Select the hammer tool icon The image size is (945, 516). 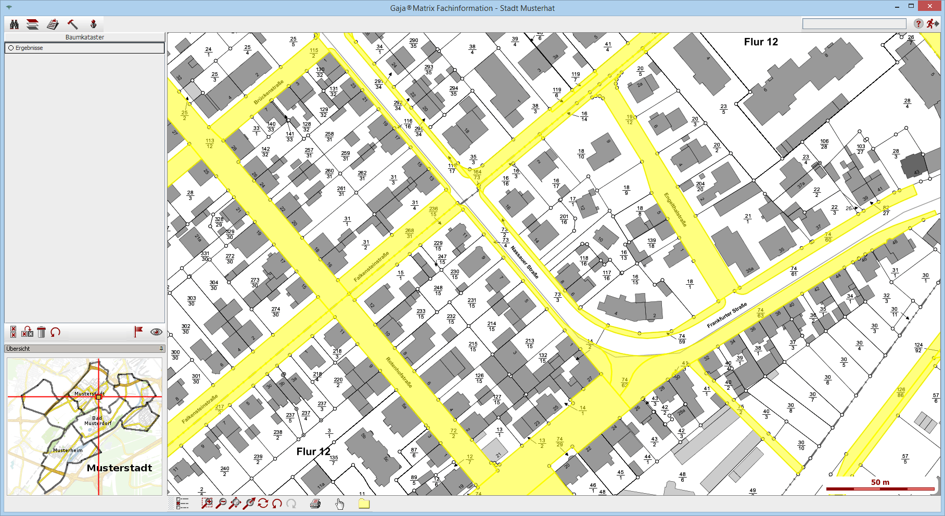pyautogui.click(x=72, y=24)
